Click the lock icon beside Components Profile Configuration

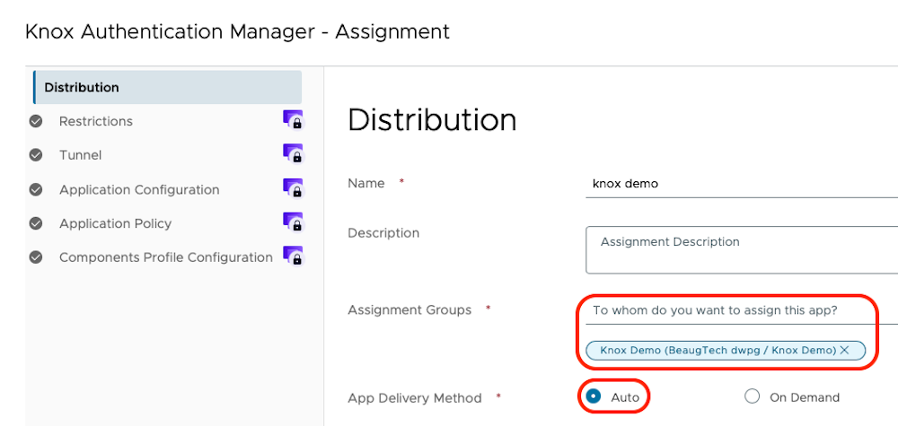[x=294, y=256]
